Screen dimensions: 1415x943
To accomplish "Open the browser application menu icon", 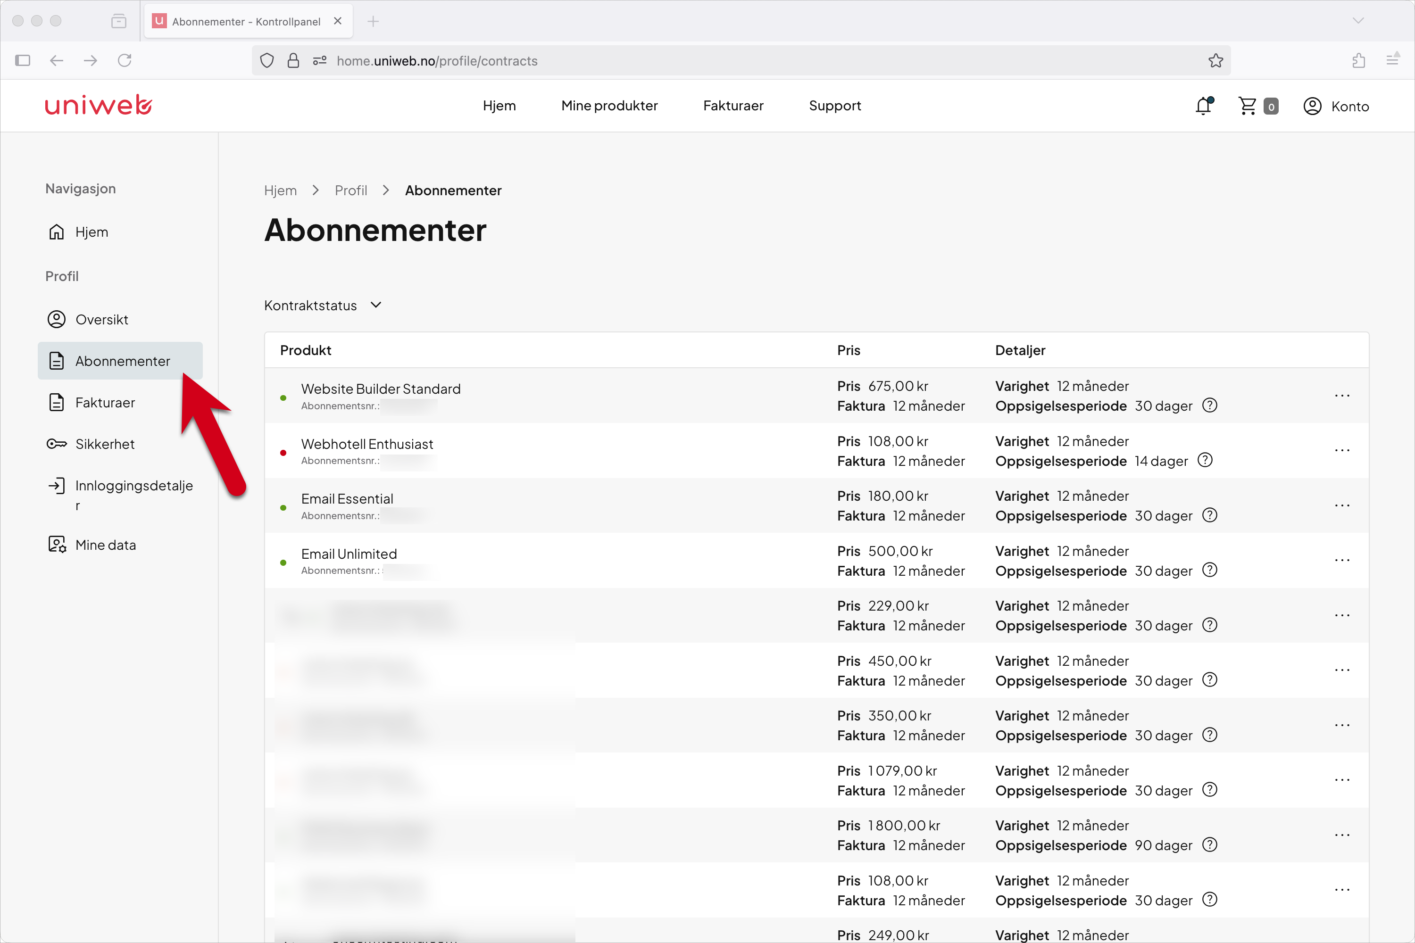I will pyautogui.click(x=1393, y=59).
